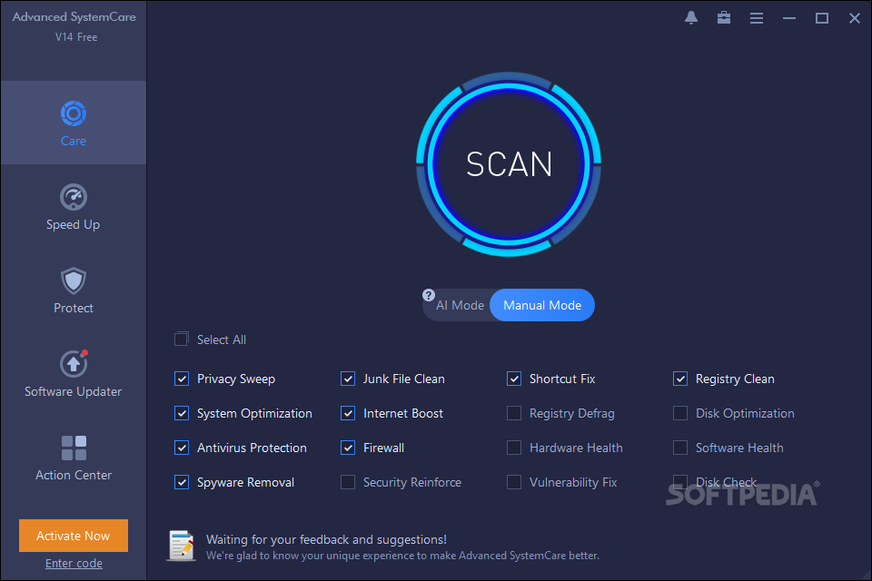Switch to AI Mode
This screenshot has width=872, height=581.
460,305
